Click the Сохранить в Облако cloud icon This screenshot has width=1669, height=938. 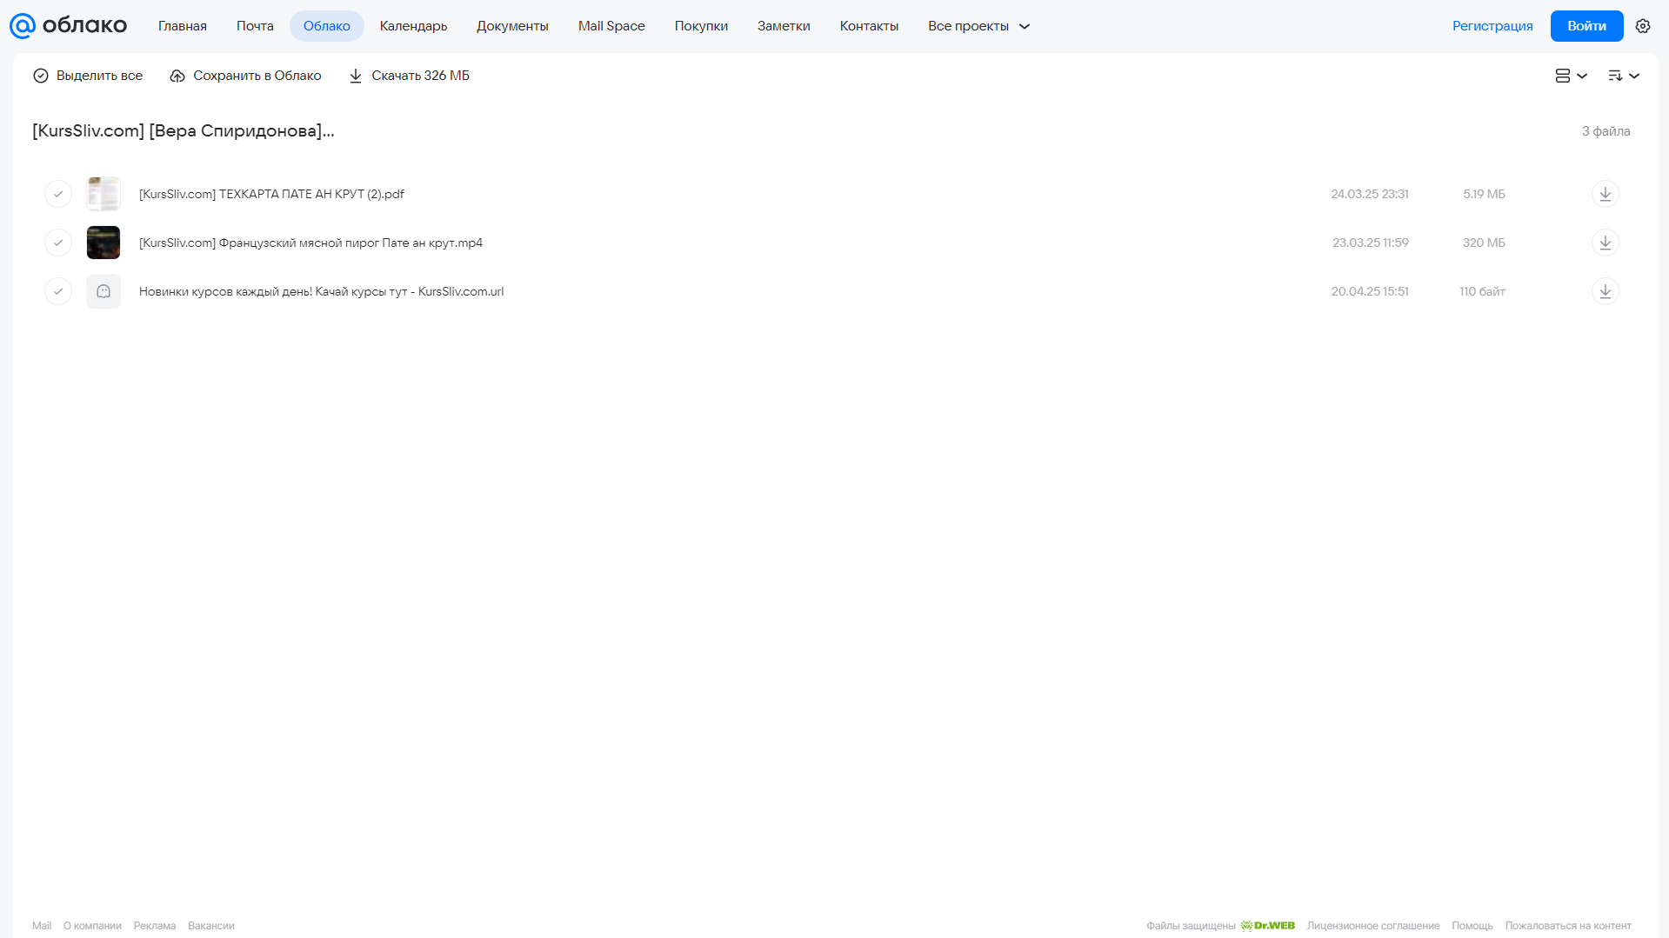tap(177, 76)
